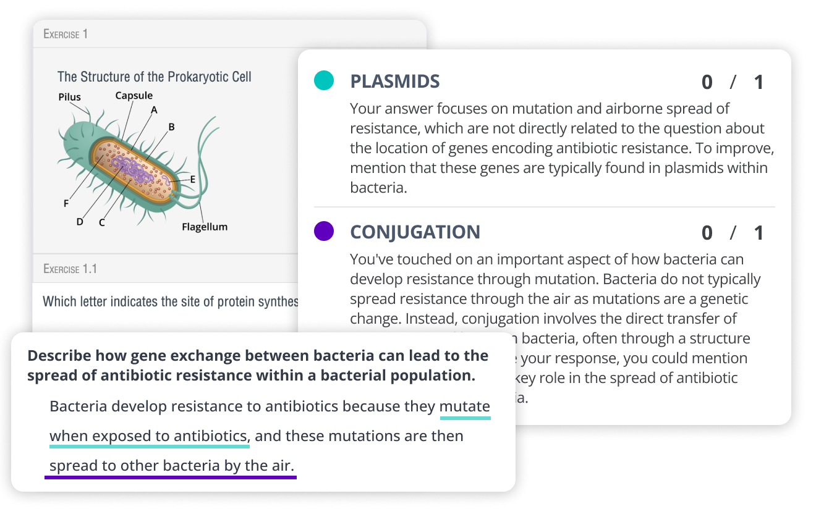
Task: Click letter A on the cell diagram
Action: [154, 110]
